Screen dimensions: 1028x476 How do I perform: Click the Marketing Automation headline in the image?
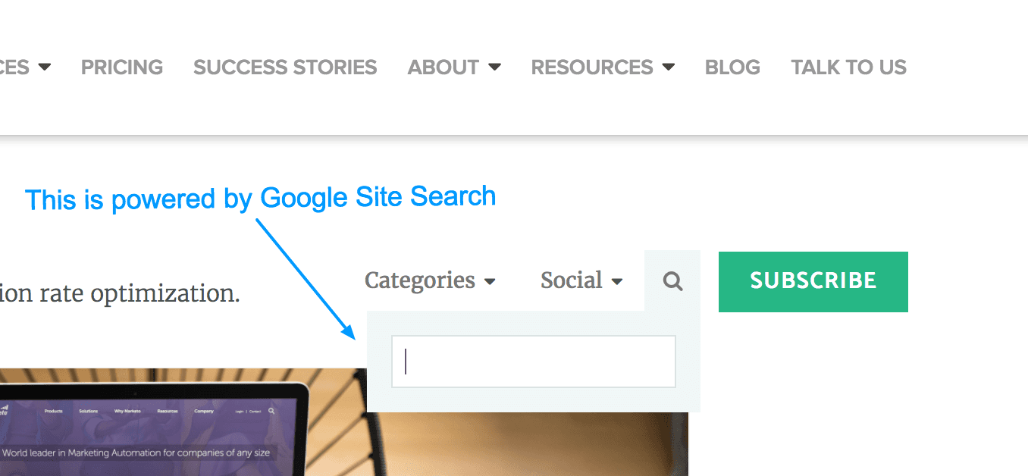[x=136, y=453]
